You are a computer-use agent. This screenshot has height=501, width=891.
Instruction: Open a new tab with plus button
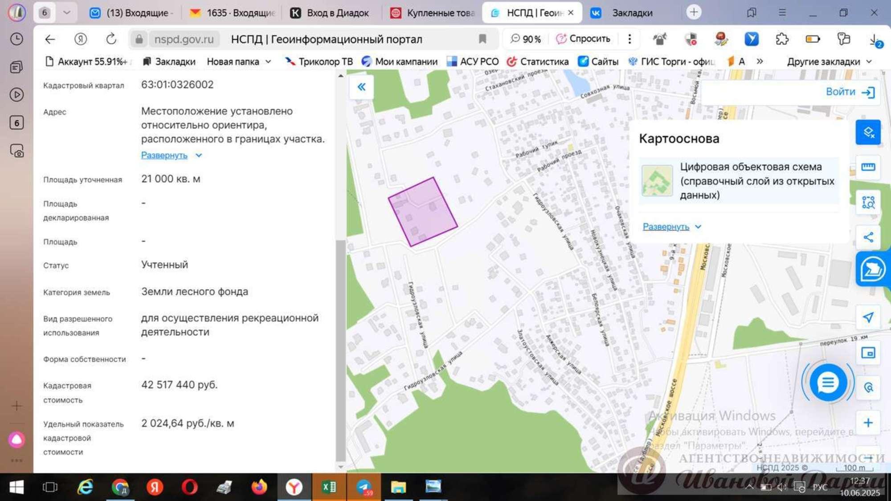pyautogui.click(x=693, y=12)
